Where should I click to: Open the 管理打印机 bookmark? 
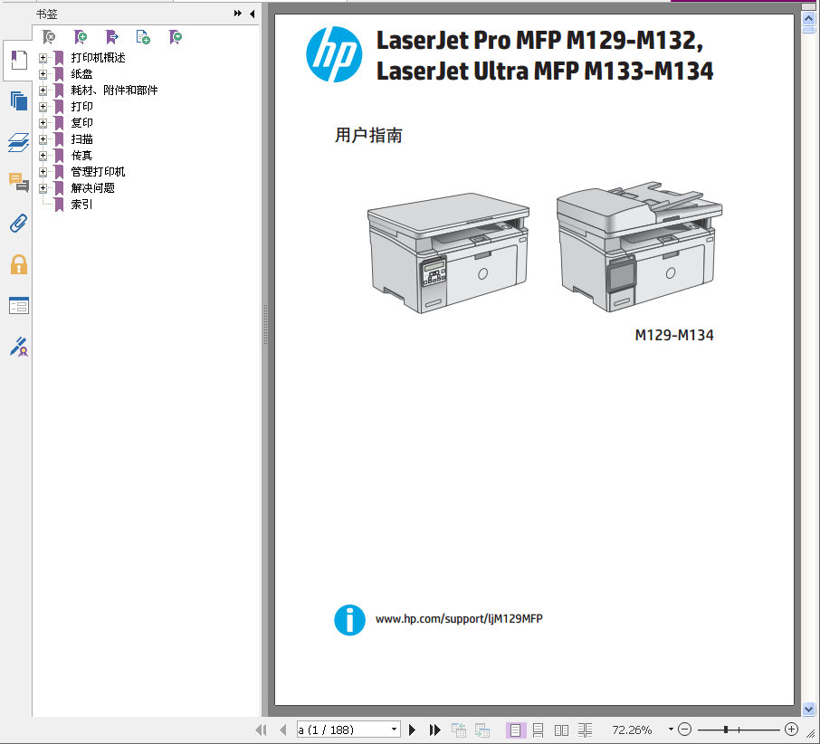pos(99,171)
